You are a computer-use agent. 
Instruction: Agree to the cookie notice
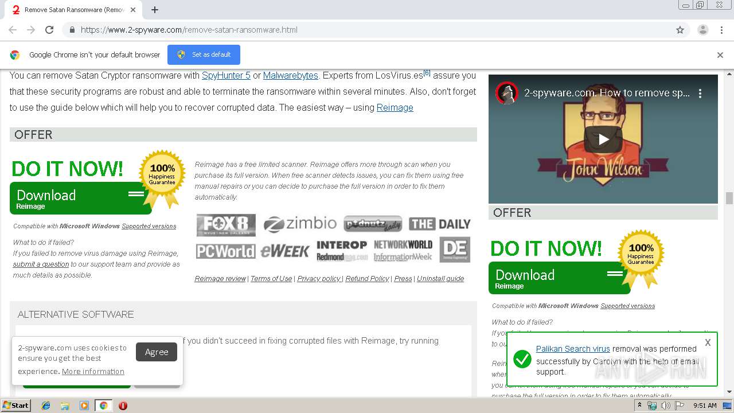(x=157, y=352)
